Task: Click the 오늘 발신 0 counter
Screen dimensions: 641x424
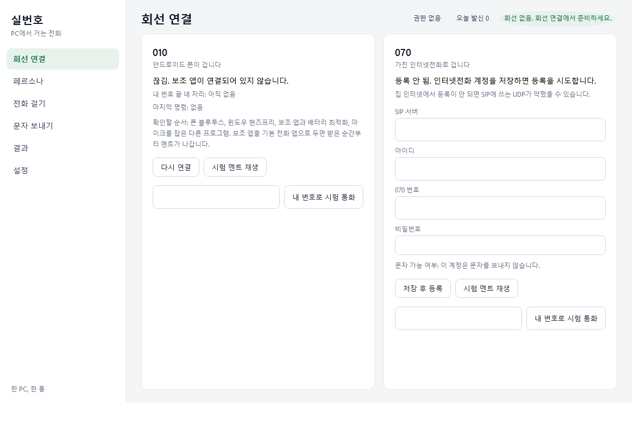Action: [473, 18]
